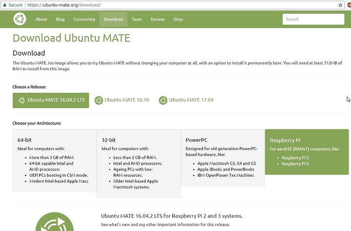Click the 'Choose a Release:' label
The image size is (351, 231).
coord(29,87)
